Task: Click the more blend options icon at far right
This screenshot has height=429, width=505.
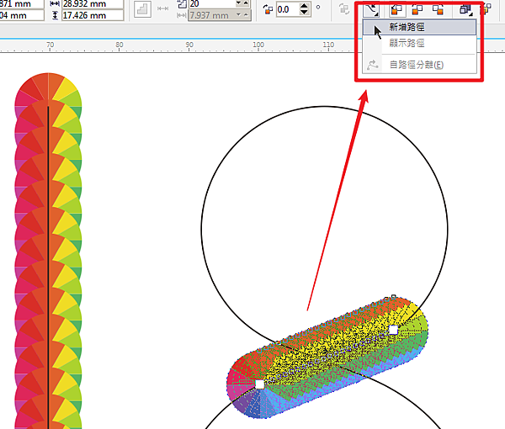Action: click(487, 9)
